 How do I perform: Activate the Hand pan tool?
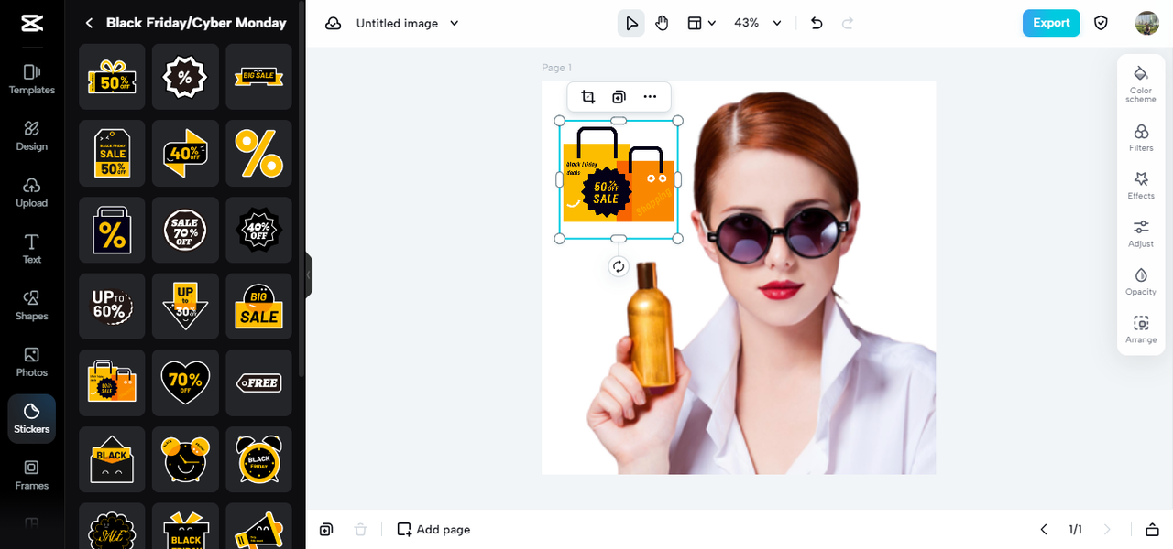tap(662, 23)
